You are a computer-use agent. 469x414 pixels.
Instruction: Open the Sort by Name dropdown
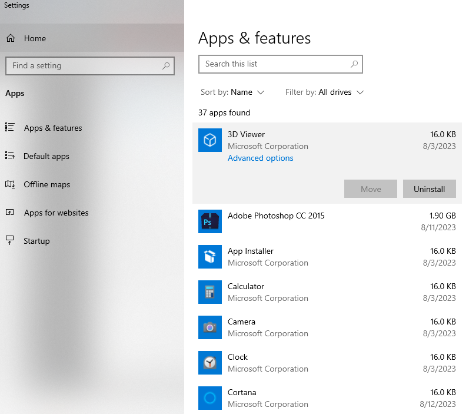[232, 92]
